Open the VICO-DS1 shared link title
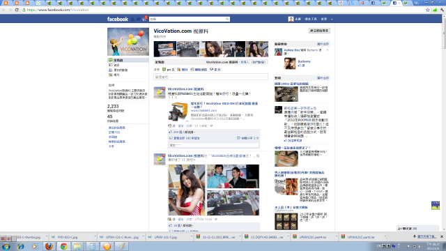Screen dimensions: 446x251 pyautogui.click(x=224, y=105)
